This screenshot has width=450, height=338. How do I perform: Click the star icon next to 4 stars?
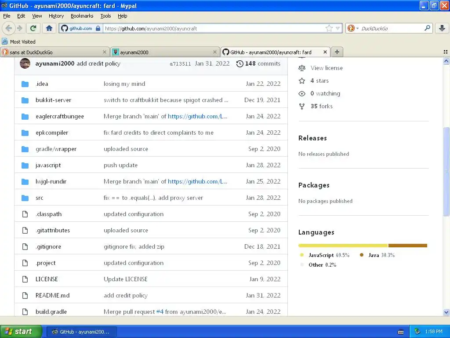[x=301, y=81]
